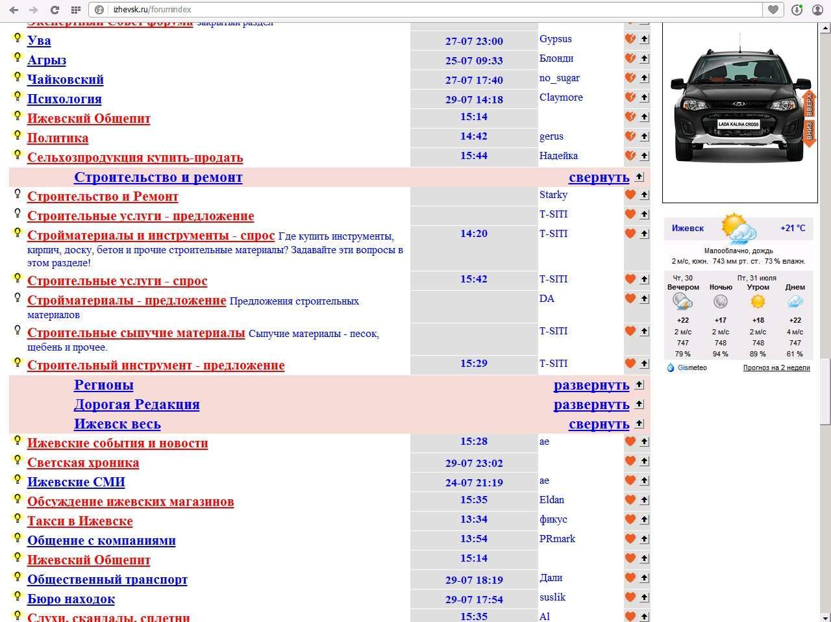
Task: Expand the Дорогая Редакция section via развернуть
Action: coord(591,404)
